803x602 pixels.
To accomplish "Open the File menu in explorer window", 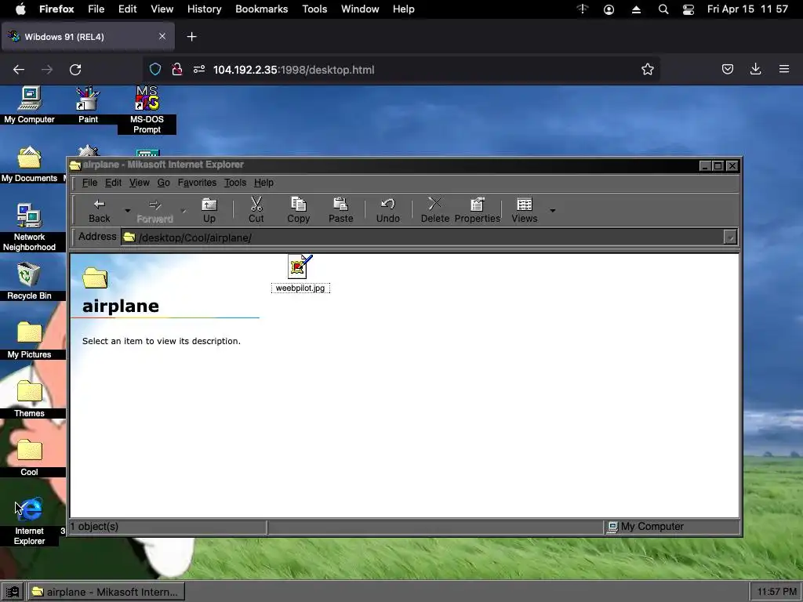I will point(89,183).
